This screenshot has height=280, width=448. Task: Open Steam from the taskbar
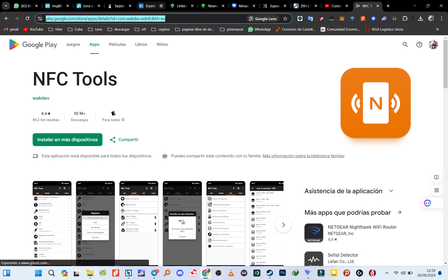269,273
